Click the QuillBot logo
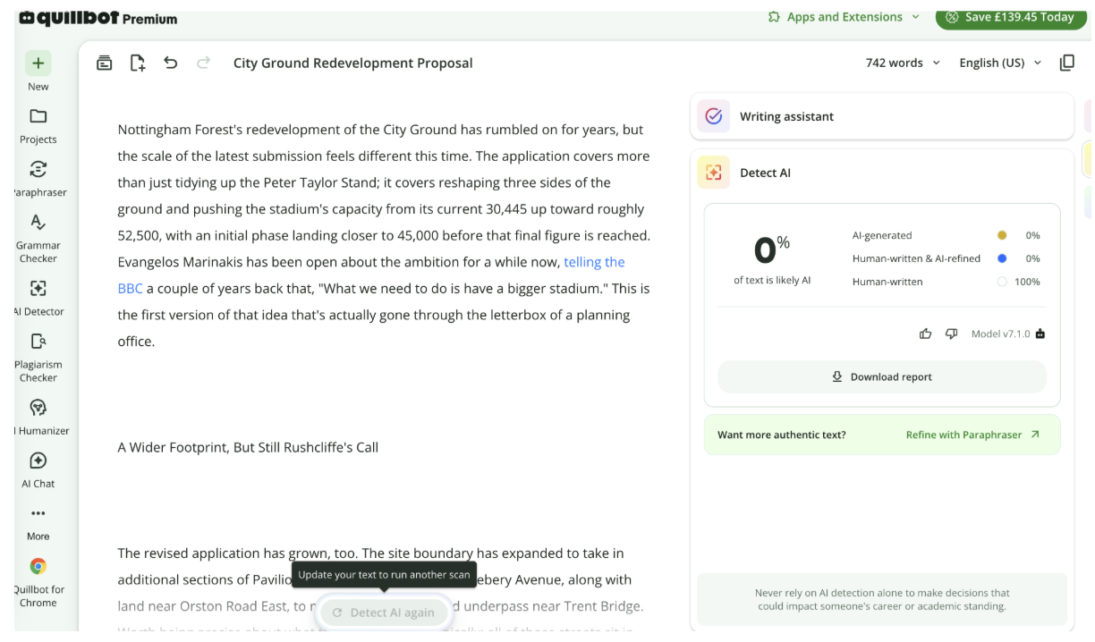The width and height of the screenshot is (1095, 642). tap(69, 18)
